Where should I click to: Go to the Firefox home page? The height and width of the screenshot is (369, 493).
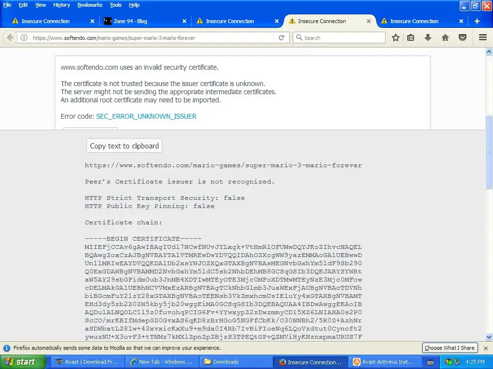point(445,37)
